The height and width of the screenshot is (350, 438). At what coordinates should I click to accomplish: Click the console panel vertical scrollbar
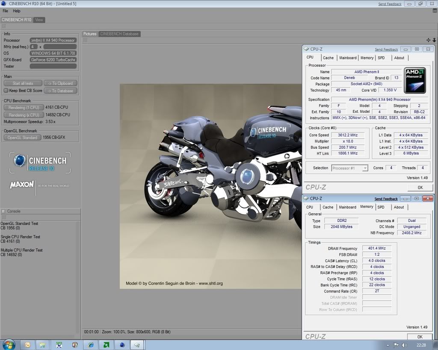pyautogui.click(x=78, y=278)
